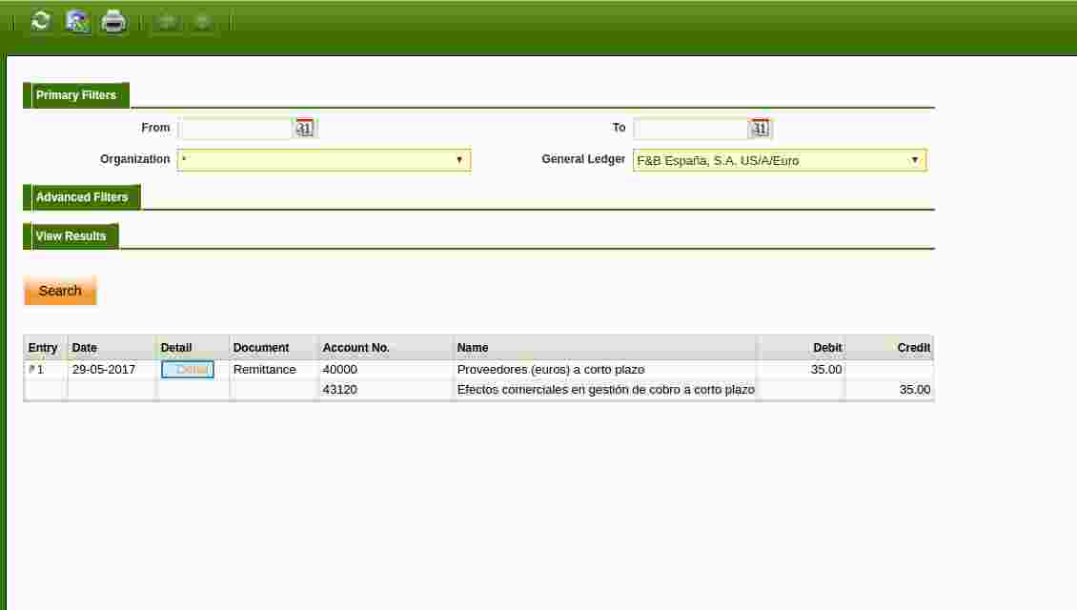Click the Search button

pos(60,291)
